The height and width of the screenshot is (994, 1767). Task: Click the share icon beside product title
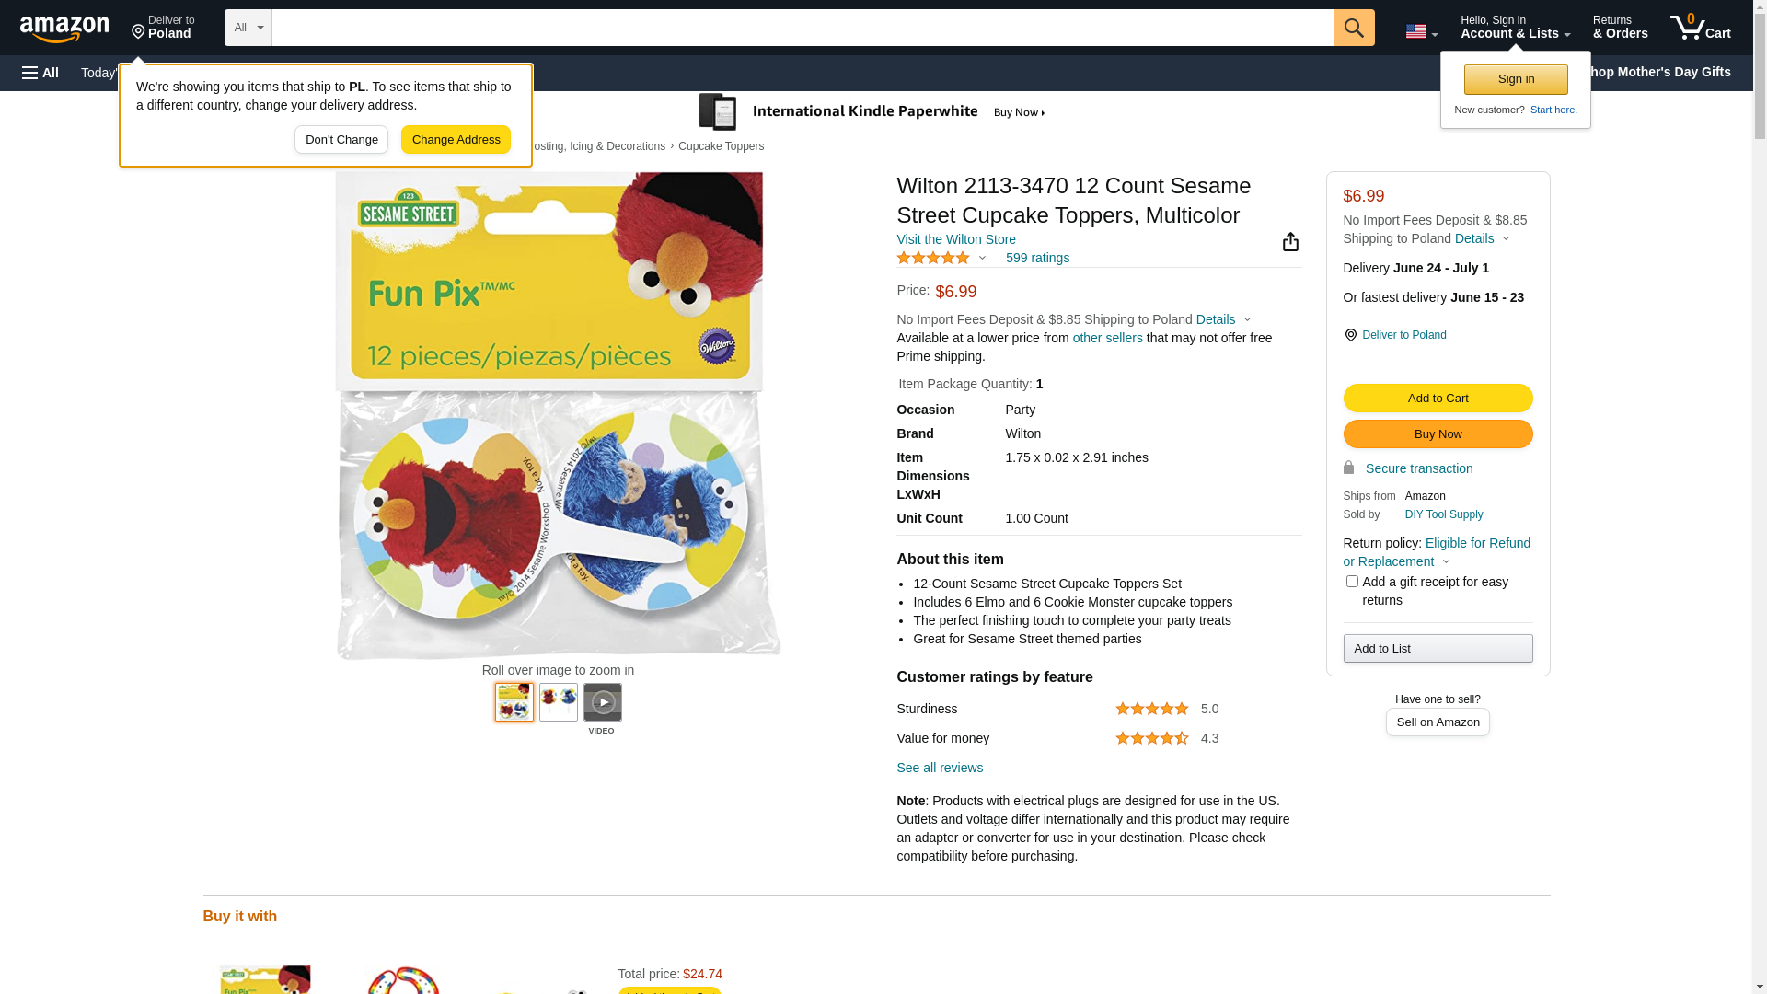pyautogui.click(x=1290, y=241)
